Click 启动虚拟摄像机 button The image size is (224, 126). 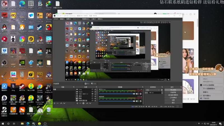173,95
